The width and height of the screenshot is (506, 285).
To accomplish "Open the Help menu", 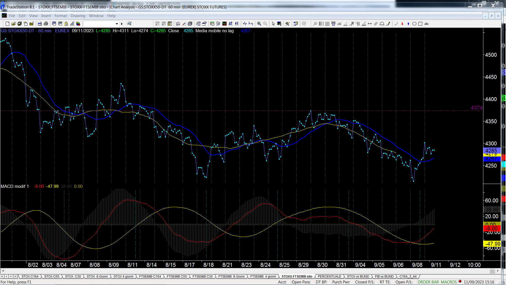I will click(111, 16).
